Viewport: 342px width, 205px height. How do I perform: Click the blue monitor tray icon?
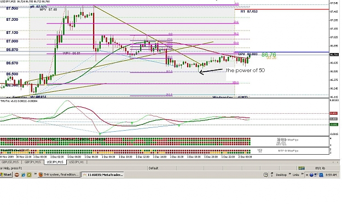point(321,175)
